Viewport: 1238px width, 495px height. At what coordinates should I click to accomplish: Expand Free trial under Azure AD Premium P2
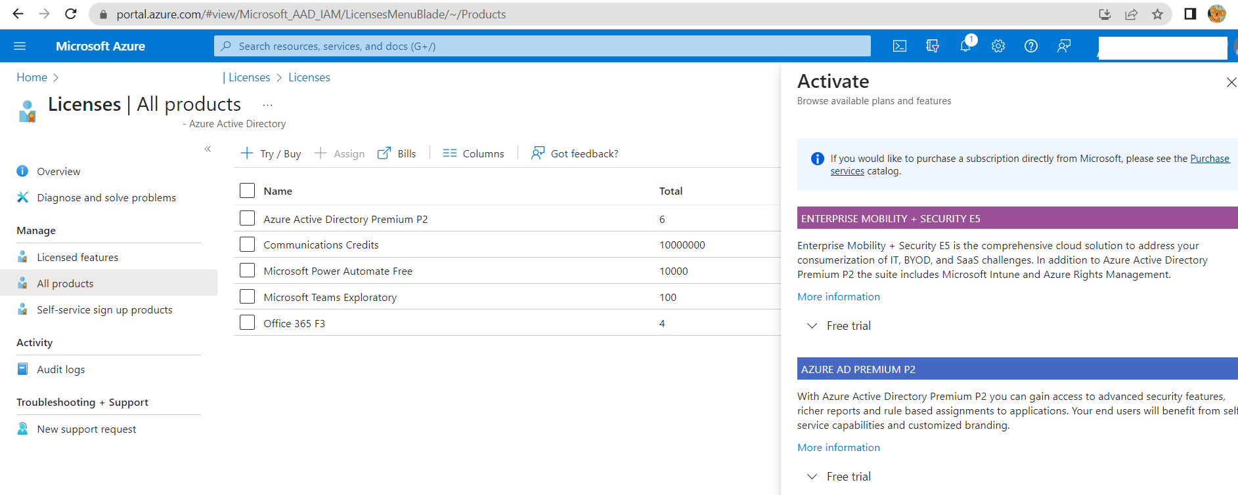pyautogui.click(x=839, y=477)
